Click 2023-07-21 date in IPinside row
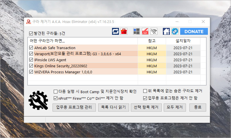 (x=183, y=60)
